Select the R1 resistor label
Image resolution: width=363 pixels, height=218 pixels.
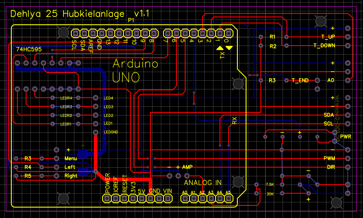click(273, 37)
